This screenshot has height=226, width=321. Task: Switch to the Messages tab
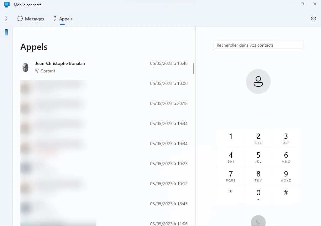[x=31, y=19]
